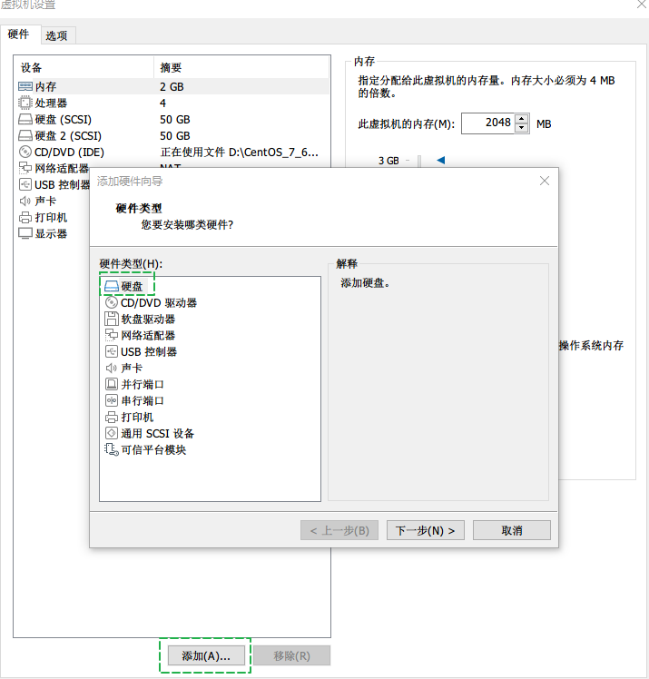The image size is (649, 679).
Task: Click the blue memory slider marker
Action: pos(440,161)
